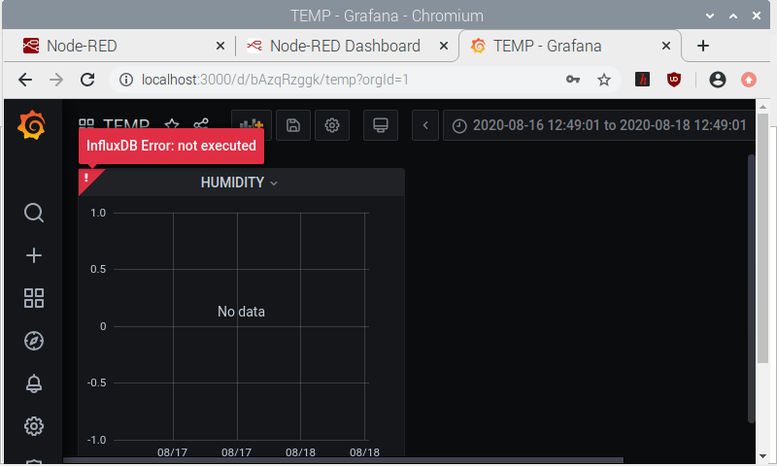The width and height of the screenshot is (777, 466).
Task: Minimize the Chromium window
Action: point(710,16)
